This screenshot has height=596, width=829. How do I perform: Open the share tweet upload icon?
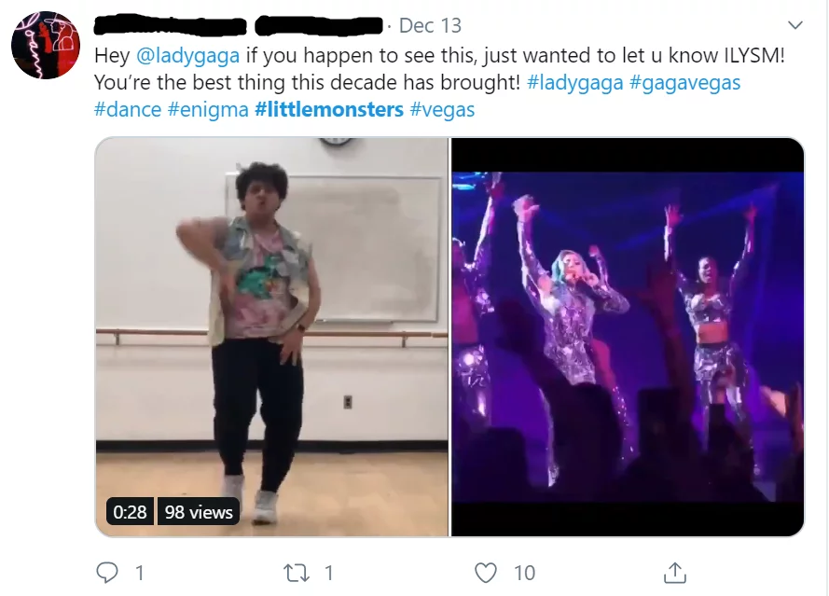pos(675,571)
